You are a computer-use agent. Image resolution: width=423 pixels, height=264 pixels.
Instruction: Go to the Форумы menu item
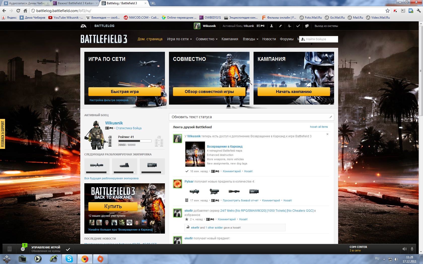287,39
